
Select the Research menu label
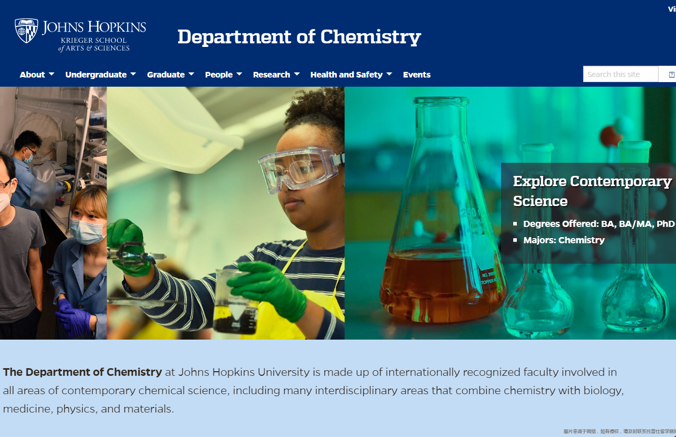click(271, 74)
